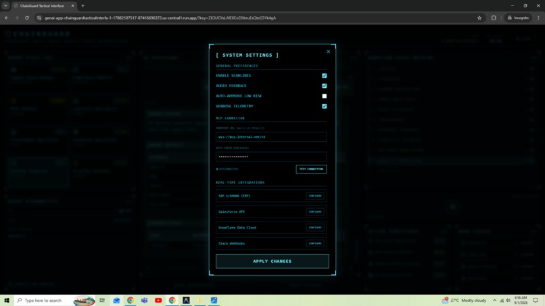The image size is (545, 306).
Task: Click the Test Connection button
Action: tap(311, 169)
